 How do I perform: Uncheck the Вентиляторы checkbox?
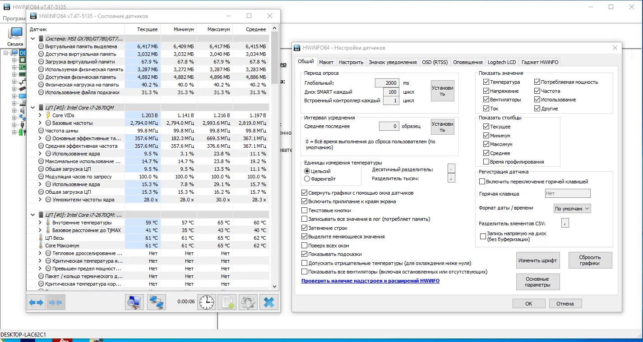[486, 100]
